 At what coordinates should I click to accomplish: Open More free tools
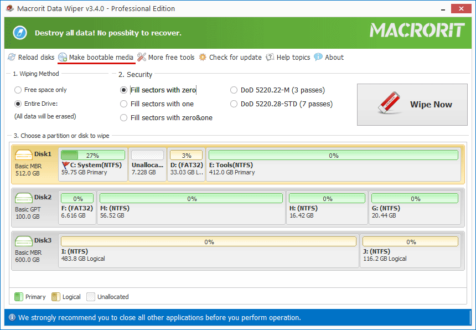click(x=166, y=57)
